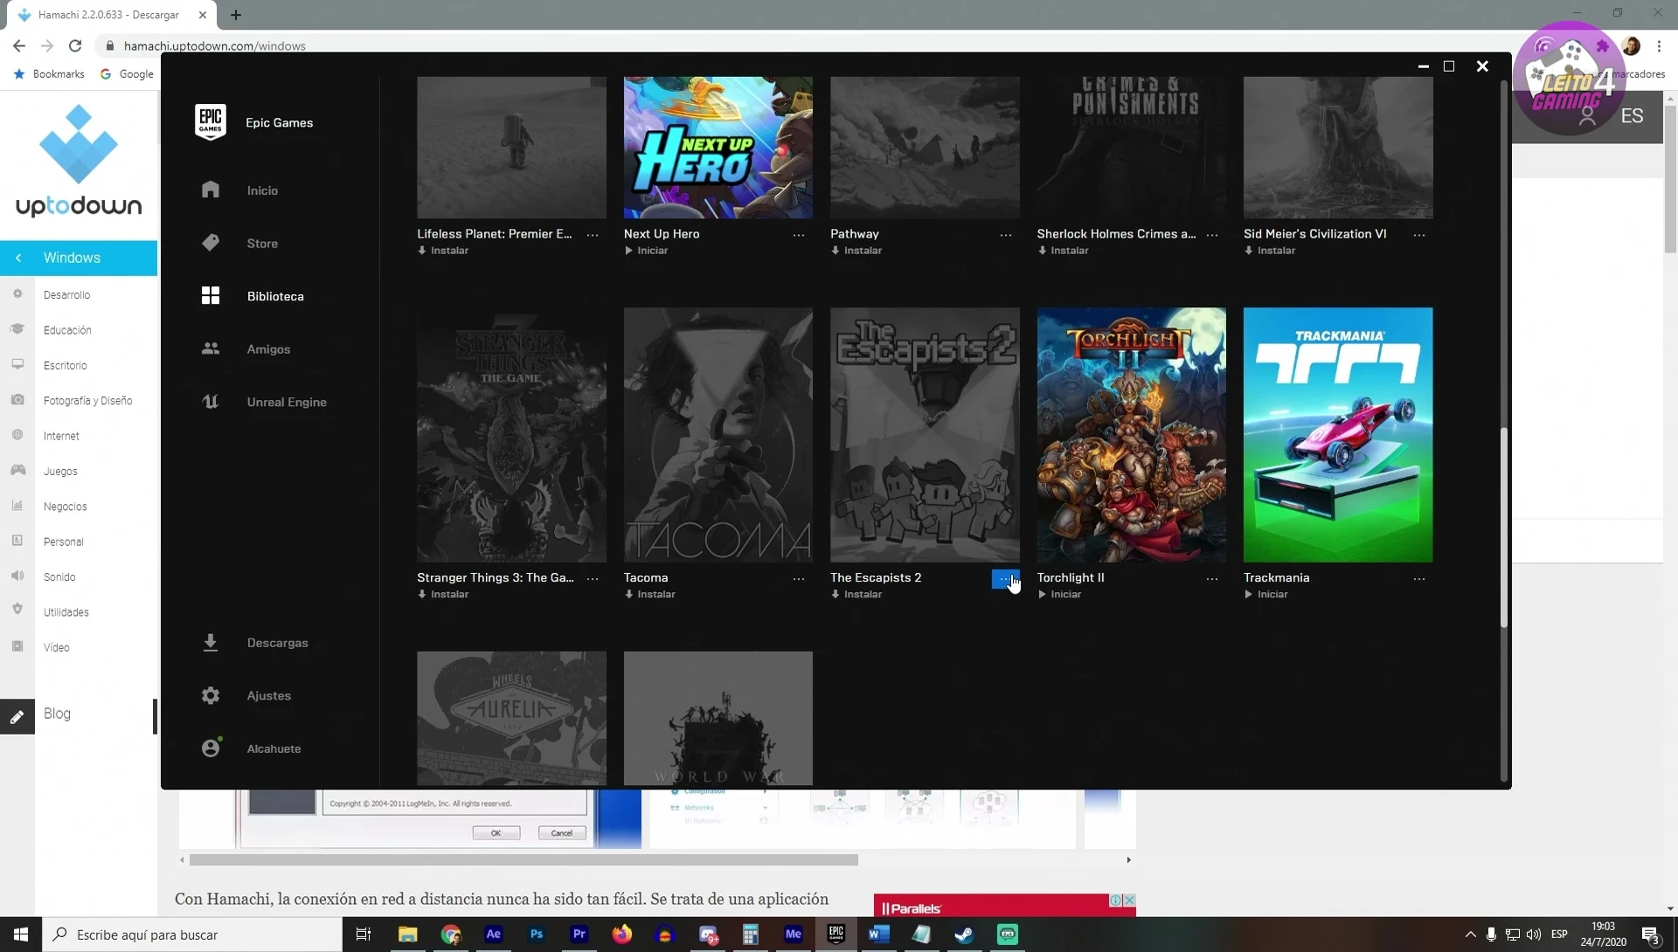Click the Hamachi Descargar browser tab
Image resolution: width=1678 pixels, height=952 pixels.
112,15
